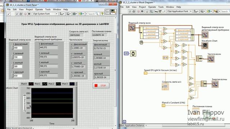Open Reorder dropdown in Block Diagram toolbar

pyautogui.click(x=209, y=11)
